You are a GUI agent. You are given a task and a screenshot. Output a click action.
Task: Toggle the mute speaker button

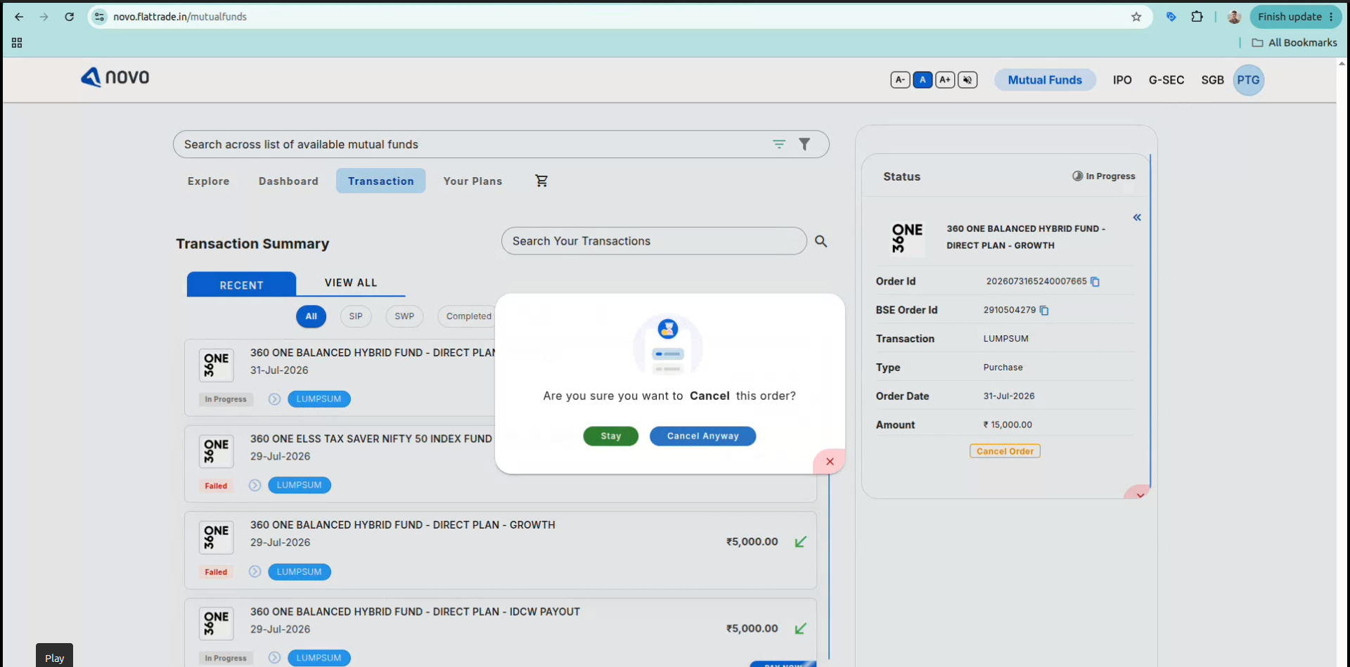coord(967,80)
